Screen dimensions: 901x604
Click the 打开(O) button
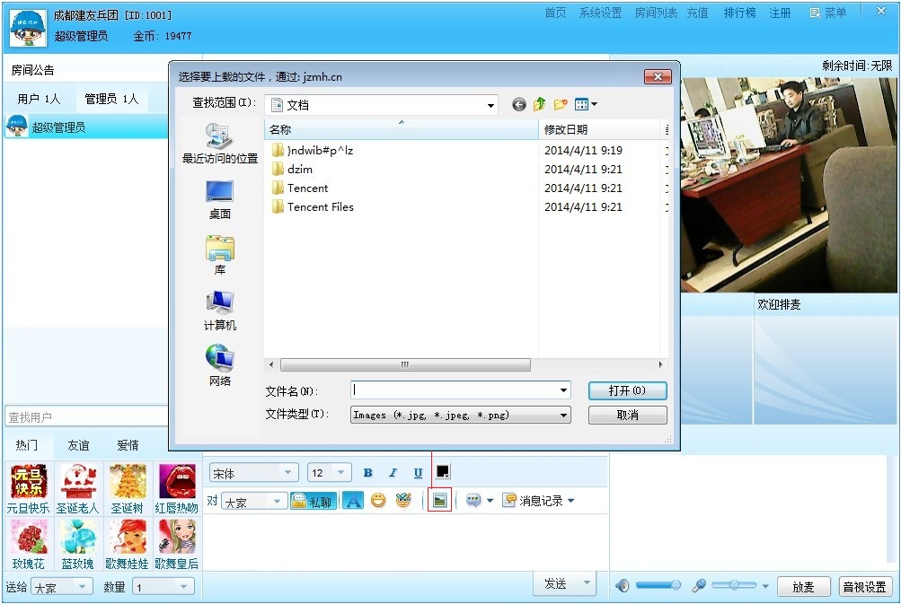coord(627,391)
